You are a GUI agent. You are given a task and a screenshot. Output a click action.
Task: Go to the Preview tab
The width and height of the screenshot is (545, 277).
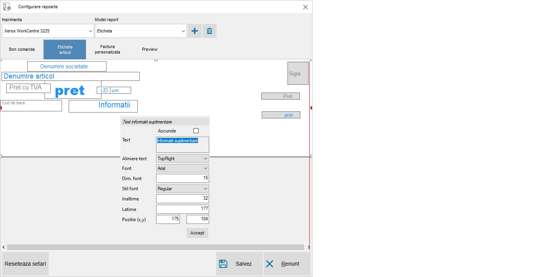coord(150,49)
